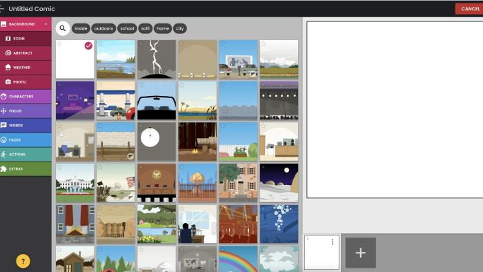Click the red Cancel button

(469, 8)
